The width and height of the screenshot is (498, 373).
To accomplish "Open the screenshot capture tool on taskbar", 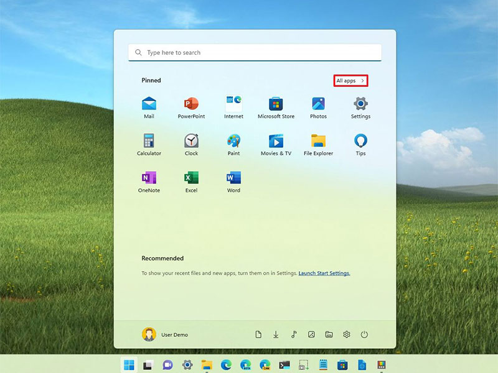I will 304,365.
